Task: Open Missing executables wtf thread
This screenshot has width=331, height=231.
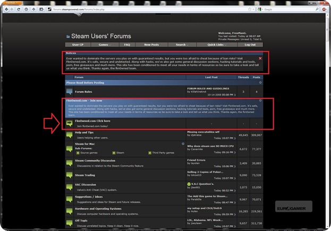Action: pyautogui.click(x=203, y=132)
